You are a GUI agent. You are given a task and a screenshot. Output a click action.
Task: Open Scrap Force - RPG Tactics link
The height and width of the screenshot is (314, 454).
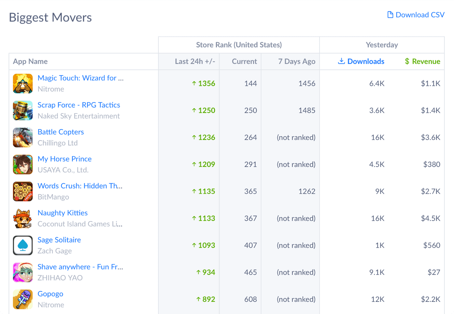(79, 105)
